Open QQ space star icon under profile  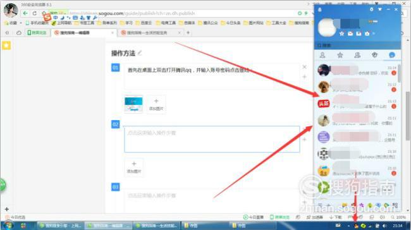(x=342, y=33)
